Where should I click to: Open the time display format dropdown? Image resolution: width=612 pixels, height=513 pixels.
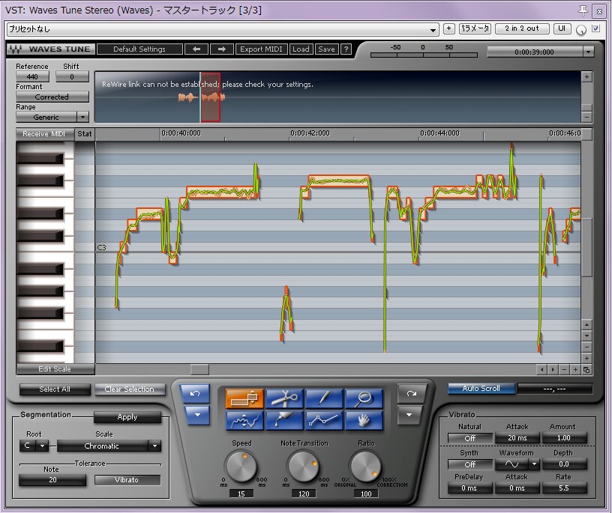[588, 52]
